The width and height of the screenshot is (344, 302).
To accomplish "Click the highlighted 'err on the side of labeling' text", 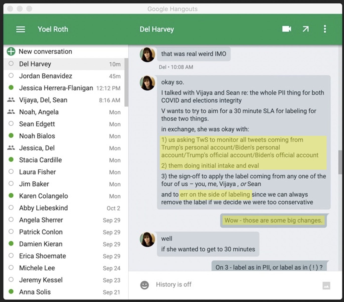I will [215, 194].
